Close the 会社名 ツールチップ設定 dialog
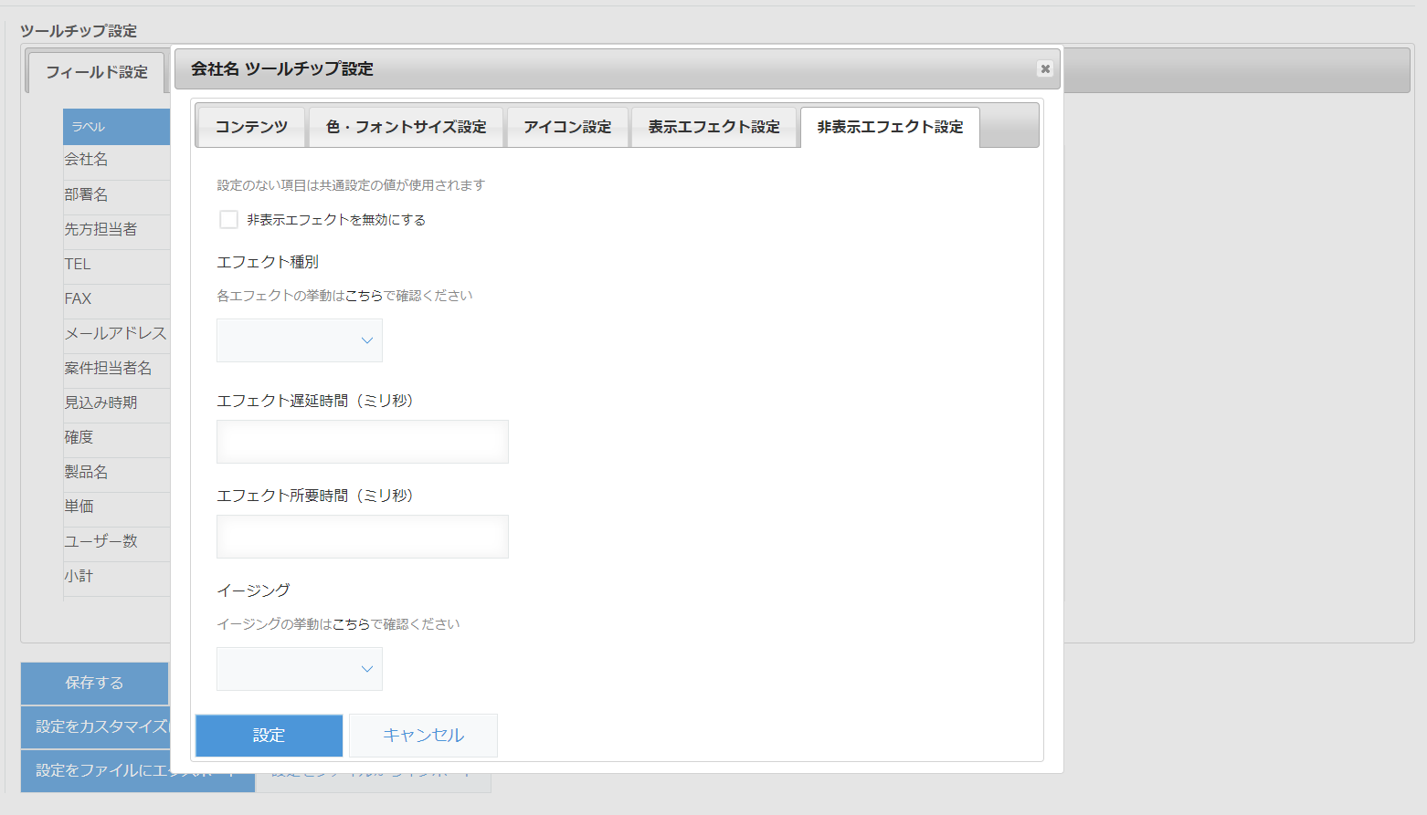 pos(1044,68)
